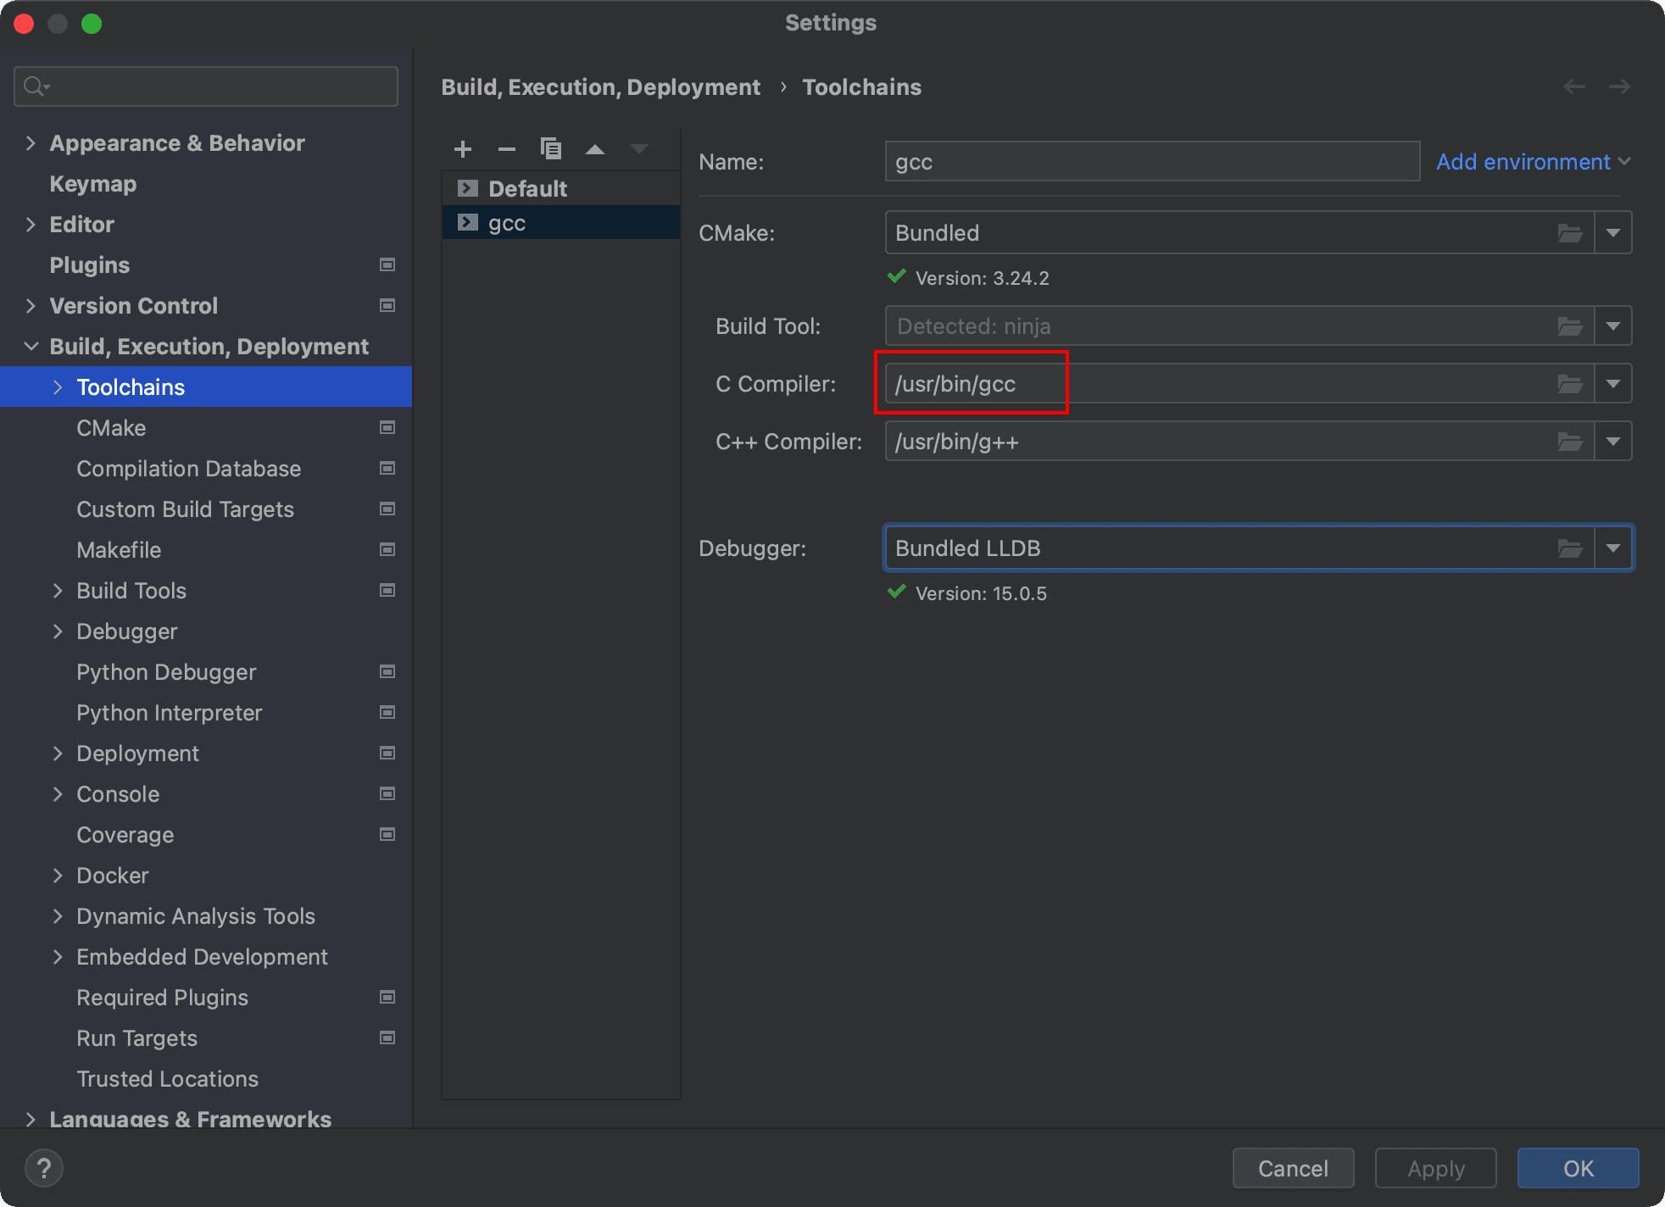This screenshot has width=1665, height=1207.
Task: Click browse folder icon in CMake field
Action: tap(1570, 233)
